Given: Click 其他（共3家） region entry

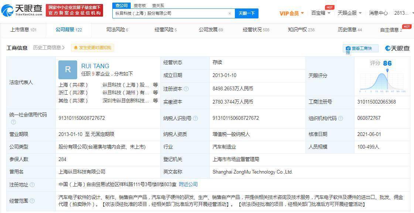Looking at the screenshot, I should (73, 101).
